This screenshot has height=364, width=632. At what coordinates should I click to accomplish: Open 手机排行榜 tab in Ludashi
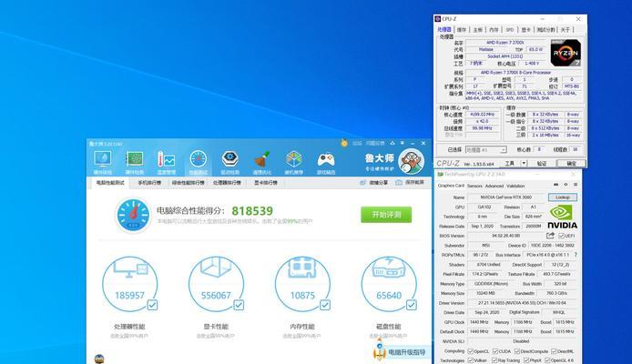coord(149,183)
